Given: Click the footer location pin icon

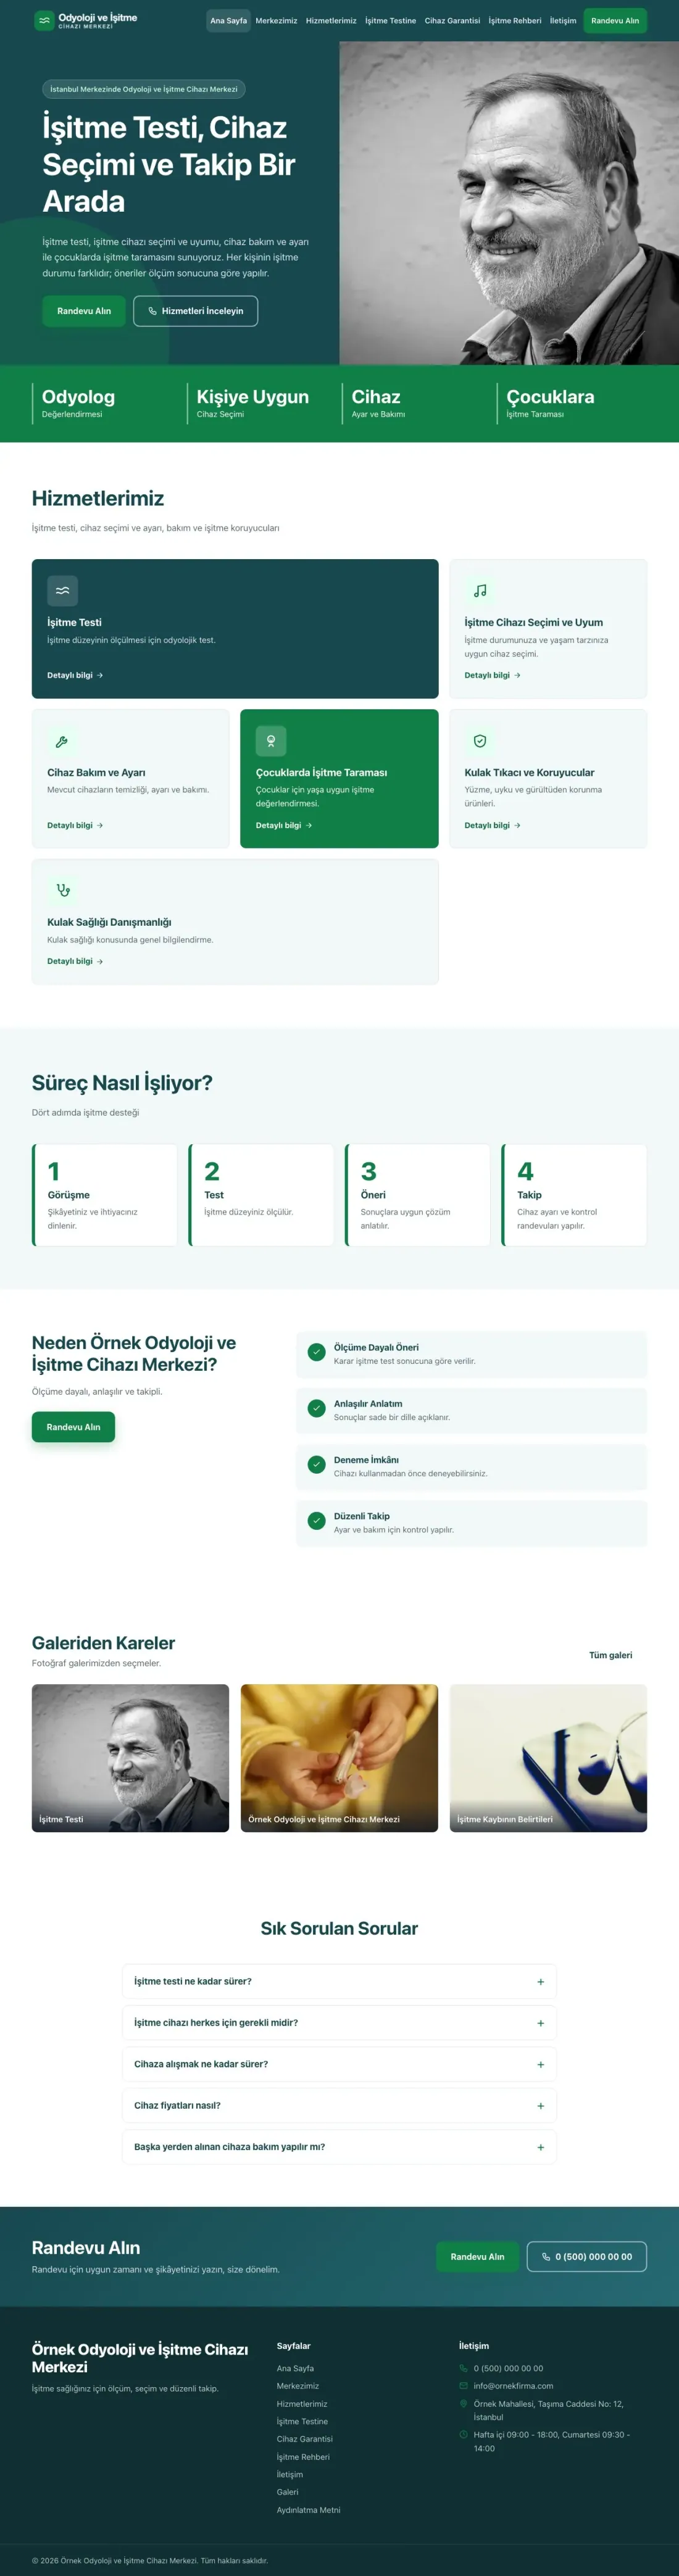Looking at the screenshot, I should [463, 2403].
